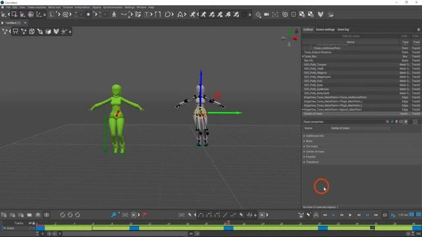422x237 pixels.
Task: Click the timeline current frame marker
Action: coord(228,223)
